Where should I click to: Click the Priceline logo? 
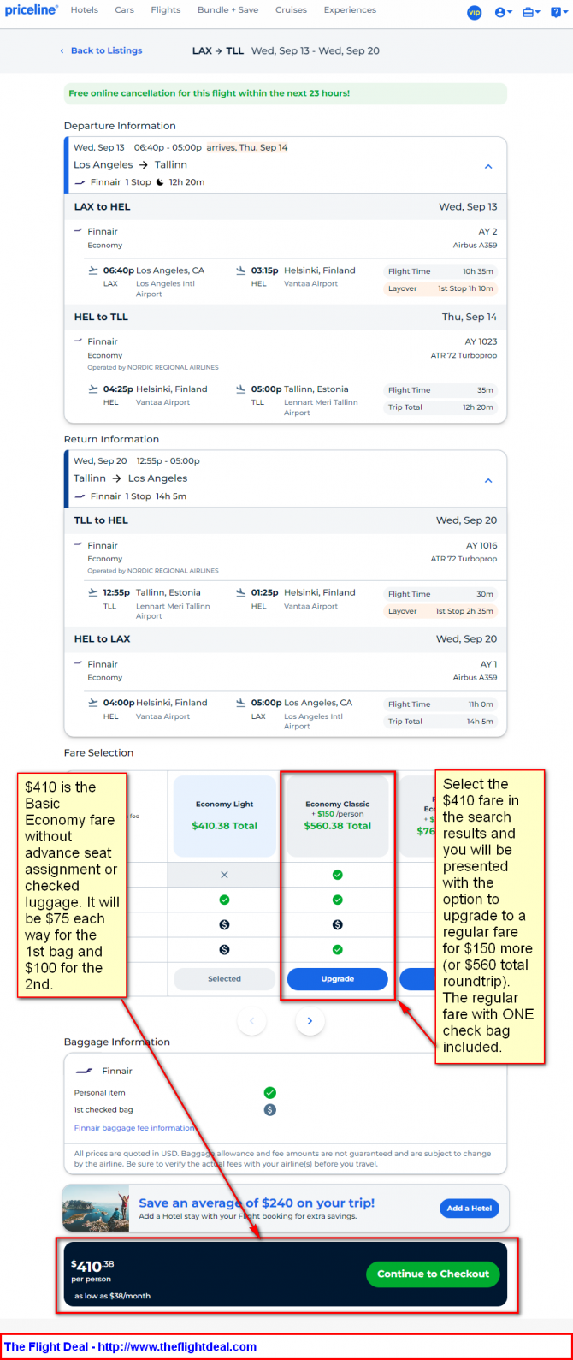click(x=32, y=10)
